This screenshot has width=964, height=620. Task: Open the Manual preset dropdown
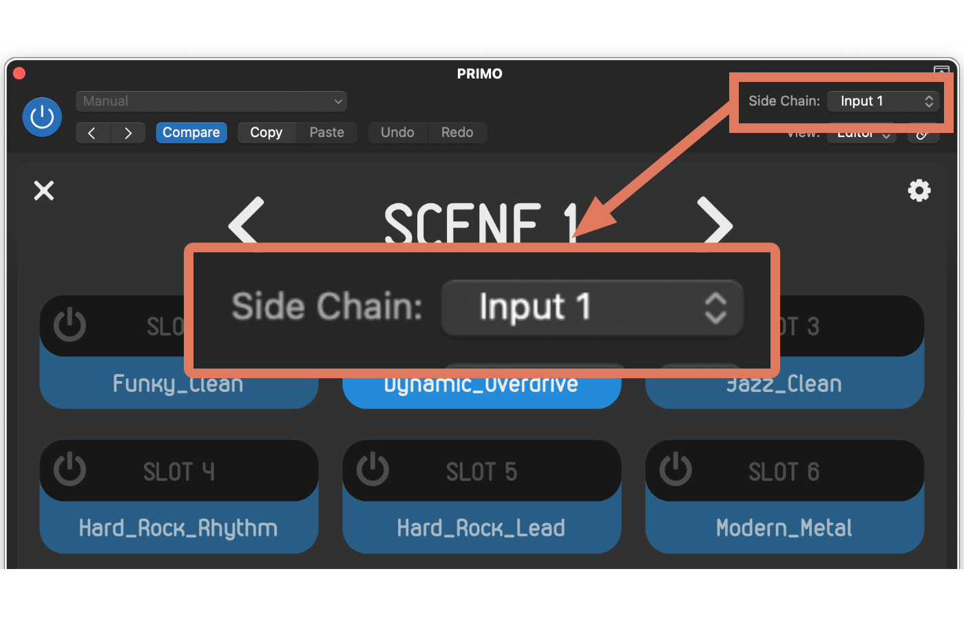pyautogui.click(x=211, y=101)
